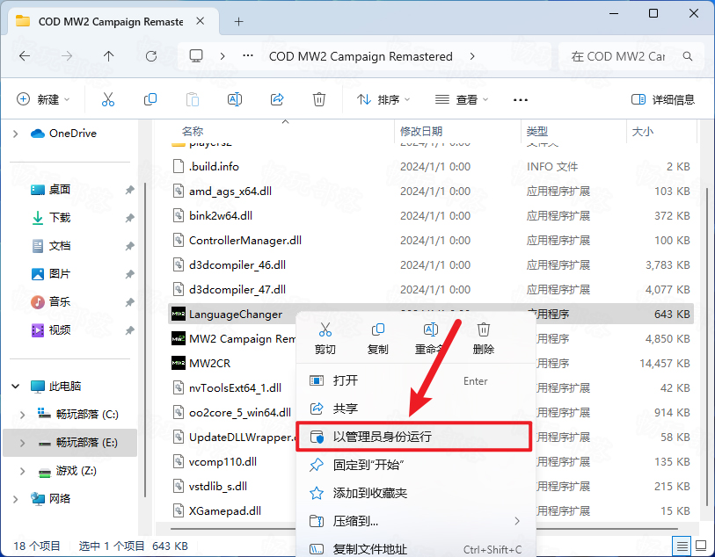Expand the 游戏 (Z:) drive
The height and width of the screenshot is (557, 715).
tap(22, 471)
